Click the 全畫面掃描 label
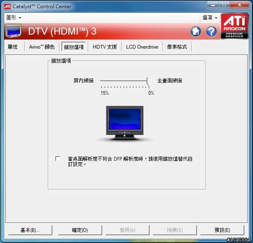This screenshot has width=253, height=243. pyautogui.click(x=170, y=80)
